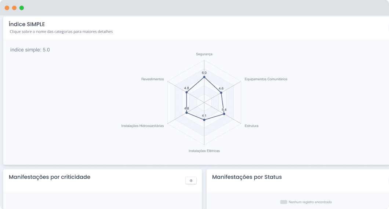The image size is (389, 209).
Task: Click the Revestimentos category label
Action: pos(152,79)
